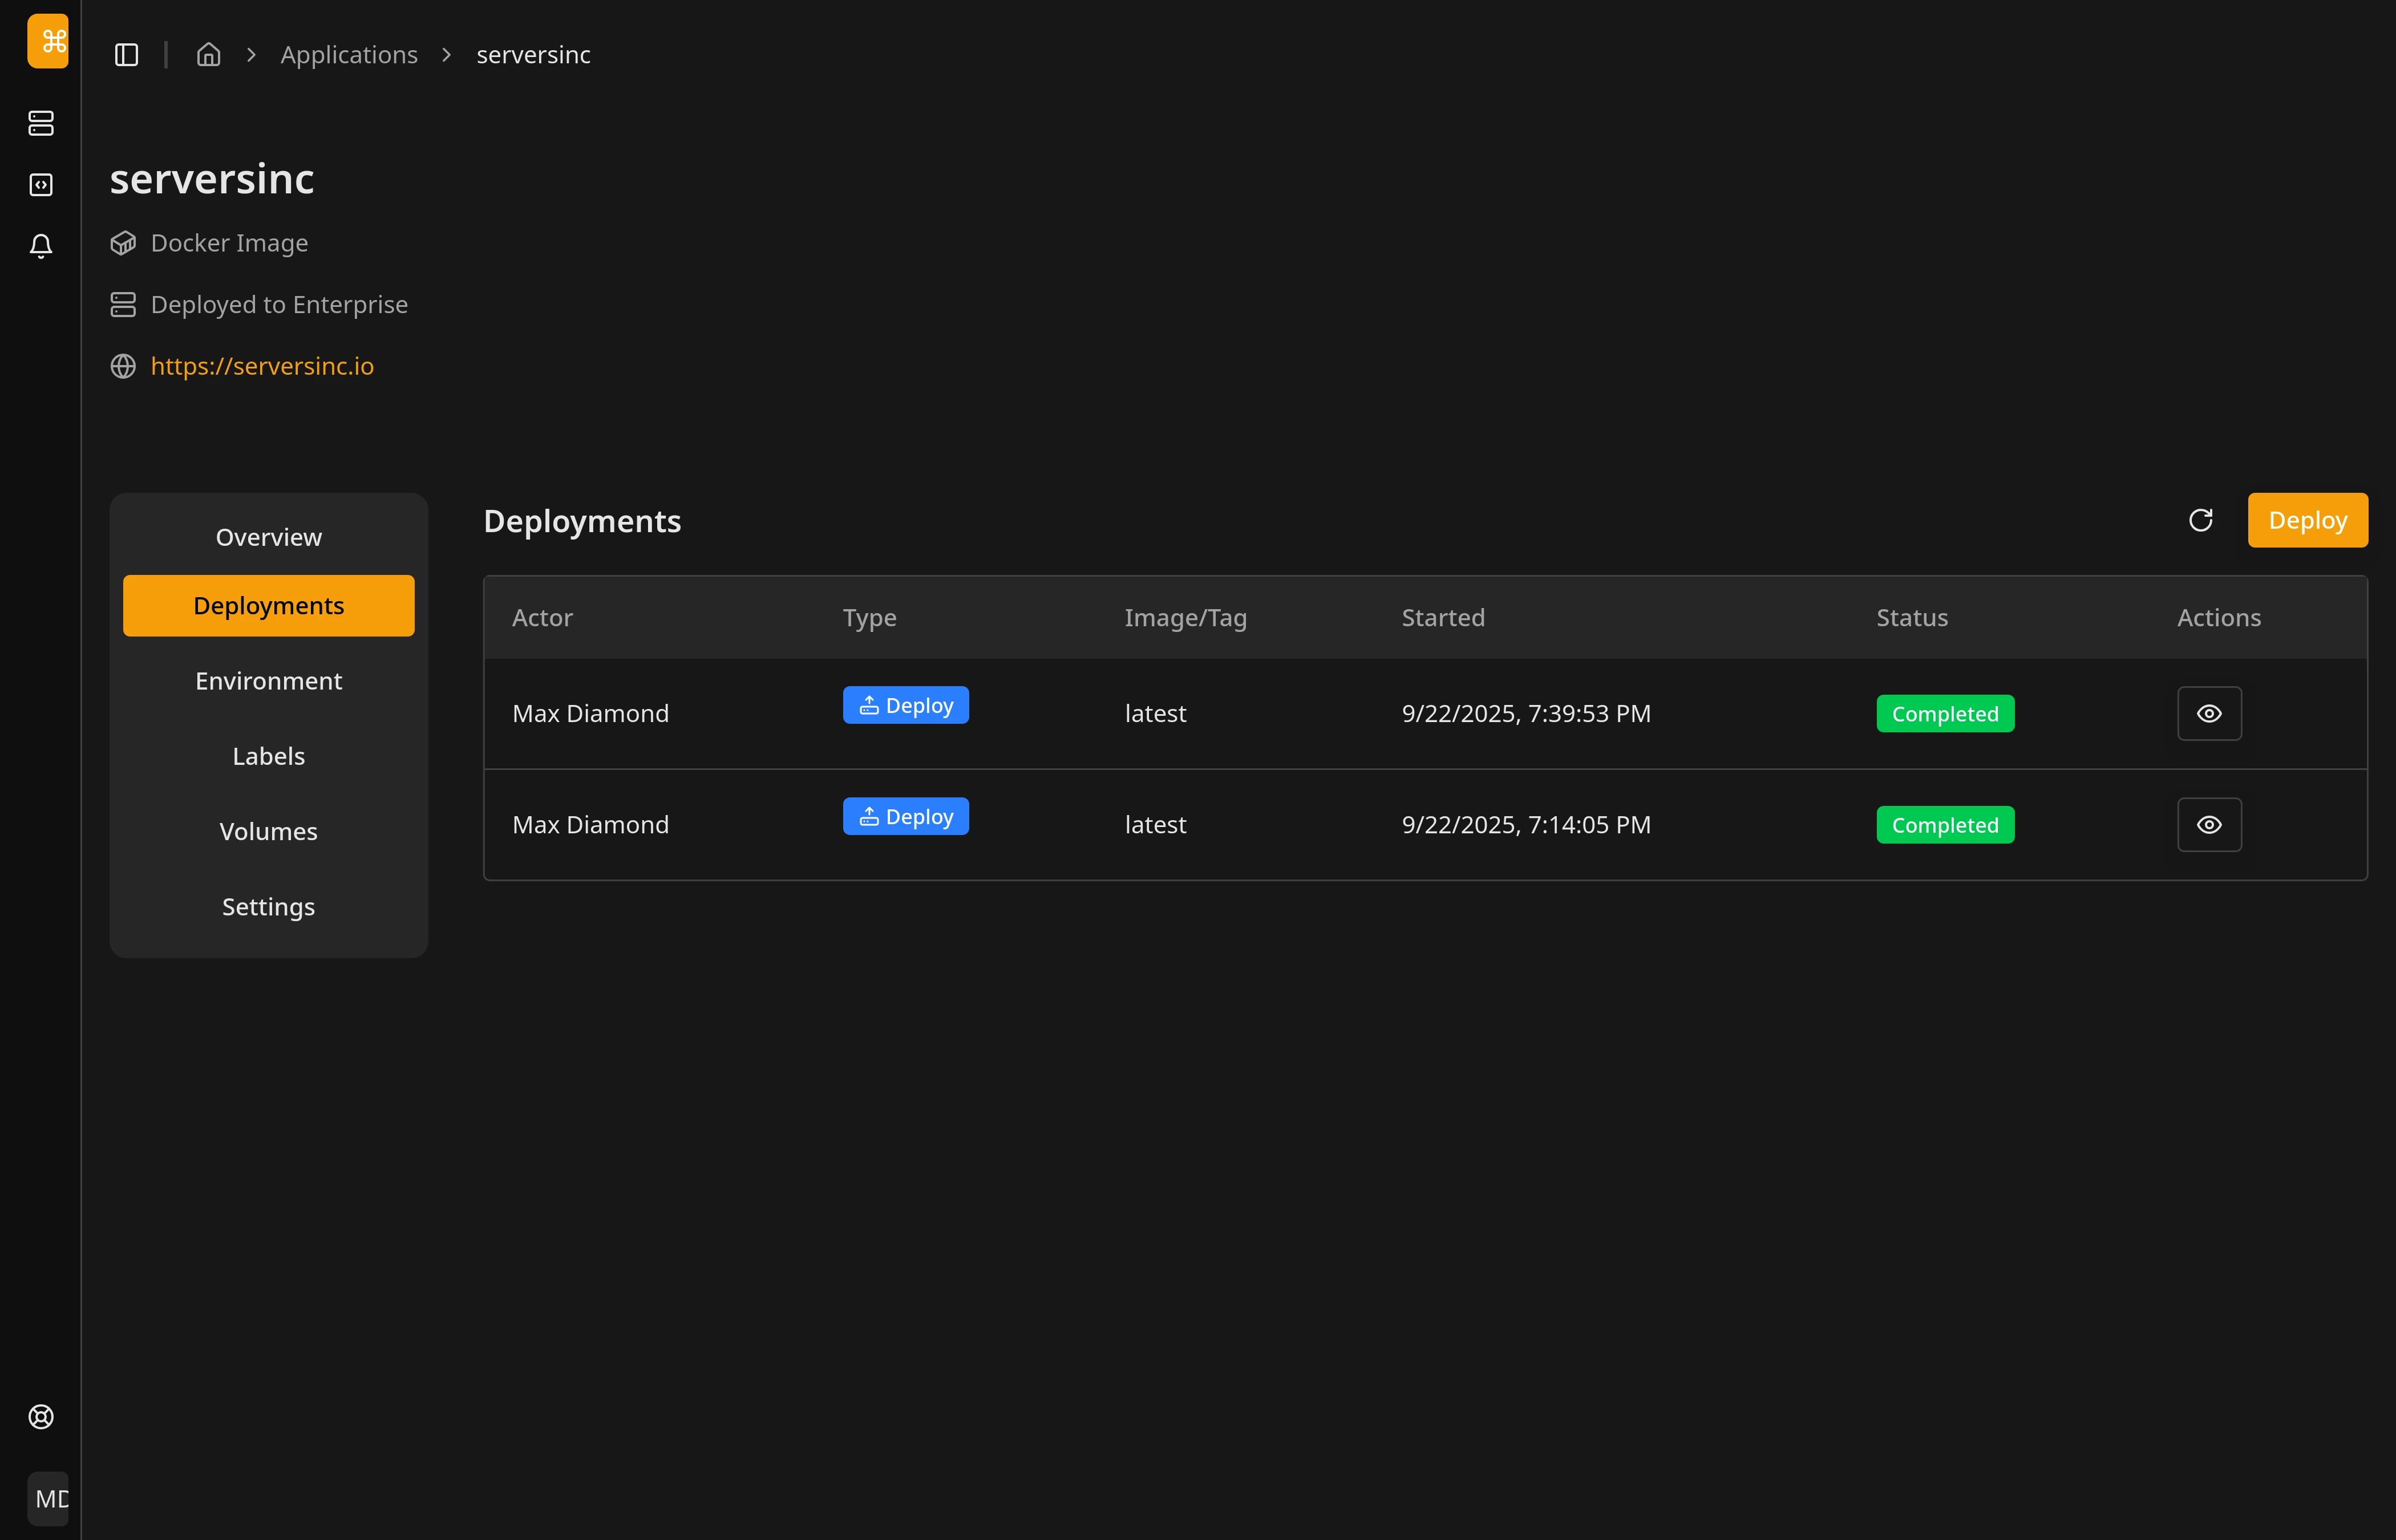The image size is (2396, 1540).
Task: Click the help lifebuoy icon
Action: pos(41,1417)
